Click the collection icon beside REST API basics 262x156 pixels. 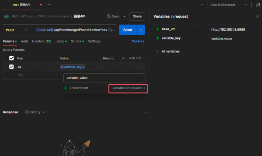click(x=7, y=16)
